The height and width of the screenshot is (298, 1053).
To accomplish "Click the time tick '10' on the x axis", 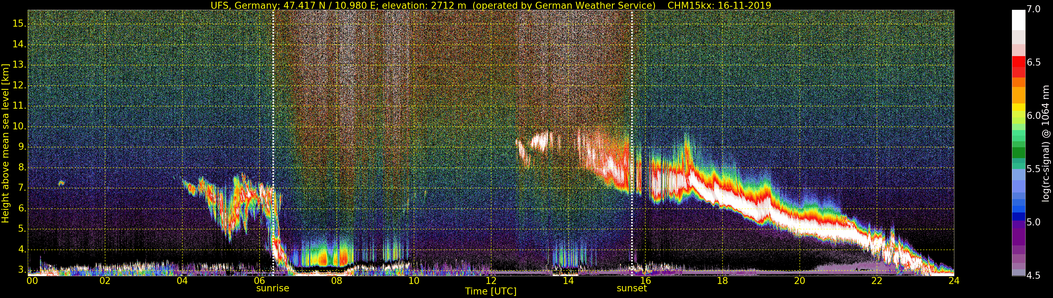I will 414,281.
